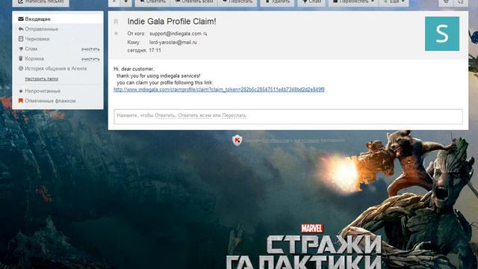The image size is (478, 269).
Task: Click recipient address lord-yaroslav@mail.ru
Action: 173,42
